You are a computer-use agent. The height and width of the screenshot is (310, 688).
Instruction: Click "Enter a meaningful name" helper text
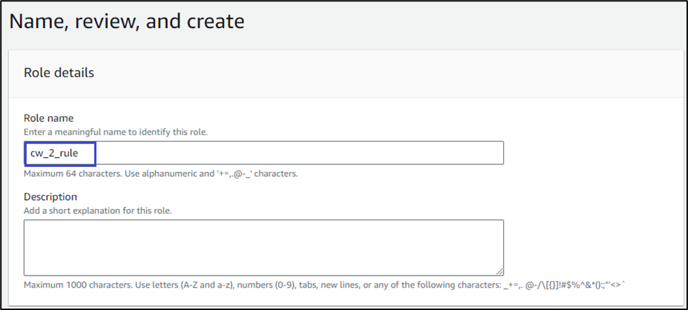115,132
